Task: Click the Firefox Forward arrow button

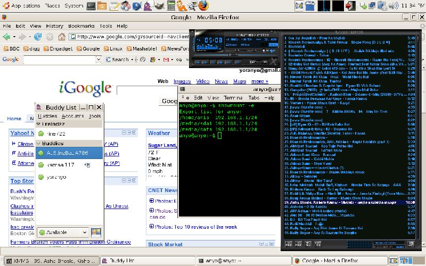Action: 22,37
